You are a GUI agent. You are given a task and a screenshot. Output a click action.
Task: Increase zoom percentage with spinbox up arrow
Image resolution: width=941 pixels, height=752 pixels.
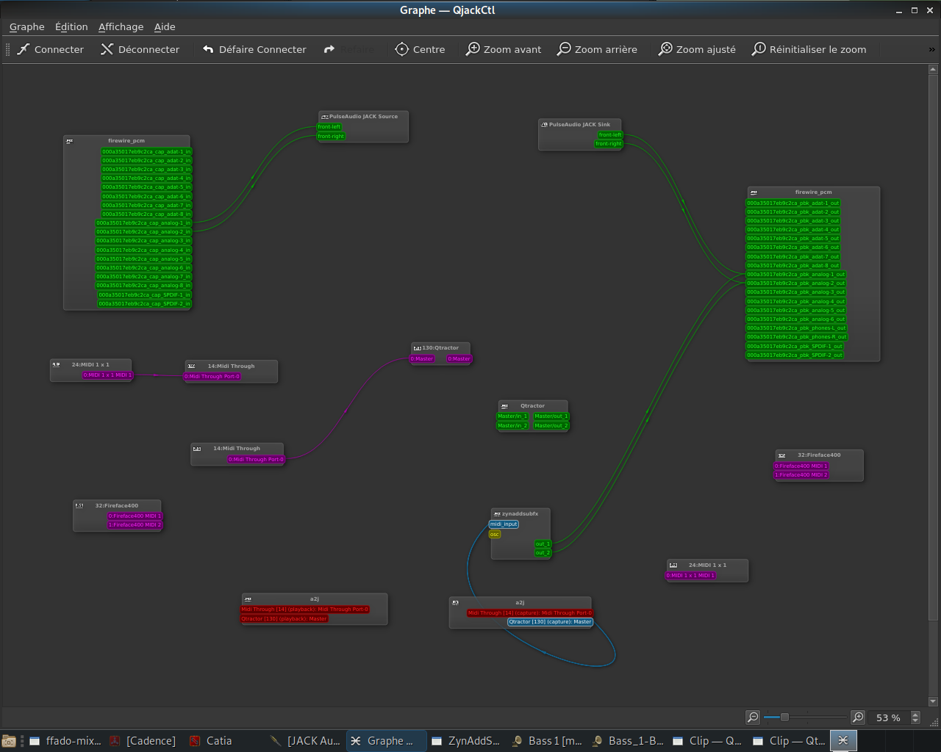point(915,714)
